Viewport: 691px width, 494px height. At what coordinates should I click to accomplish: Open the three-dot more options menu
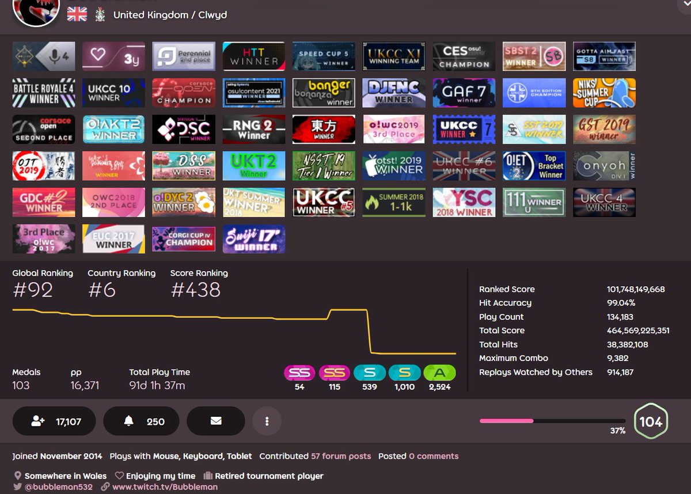point(267,421)
